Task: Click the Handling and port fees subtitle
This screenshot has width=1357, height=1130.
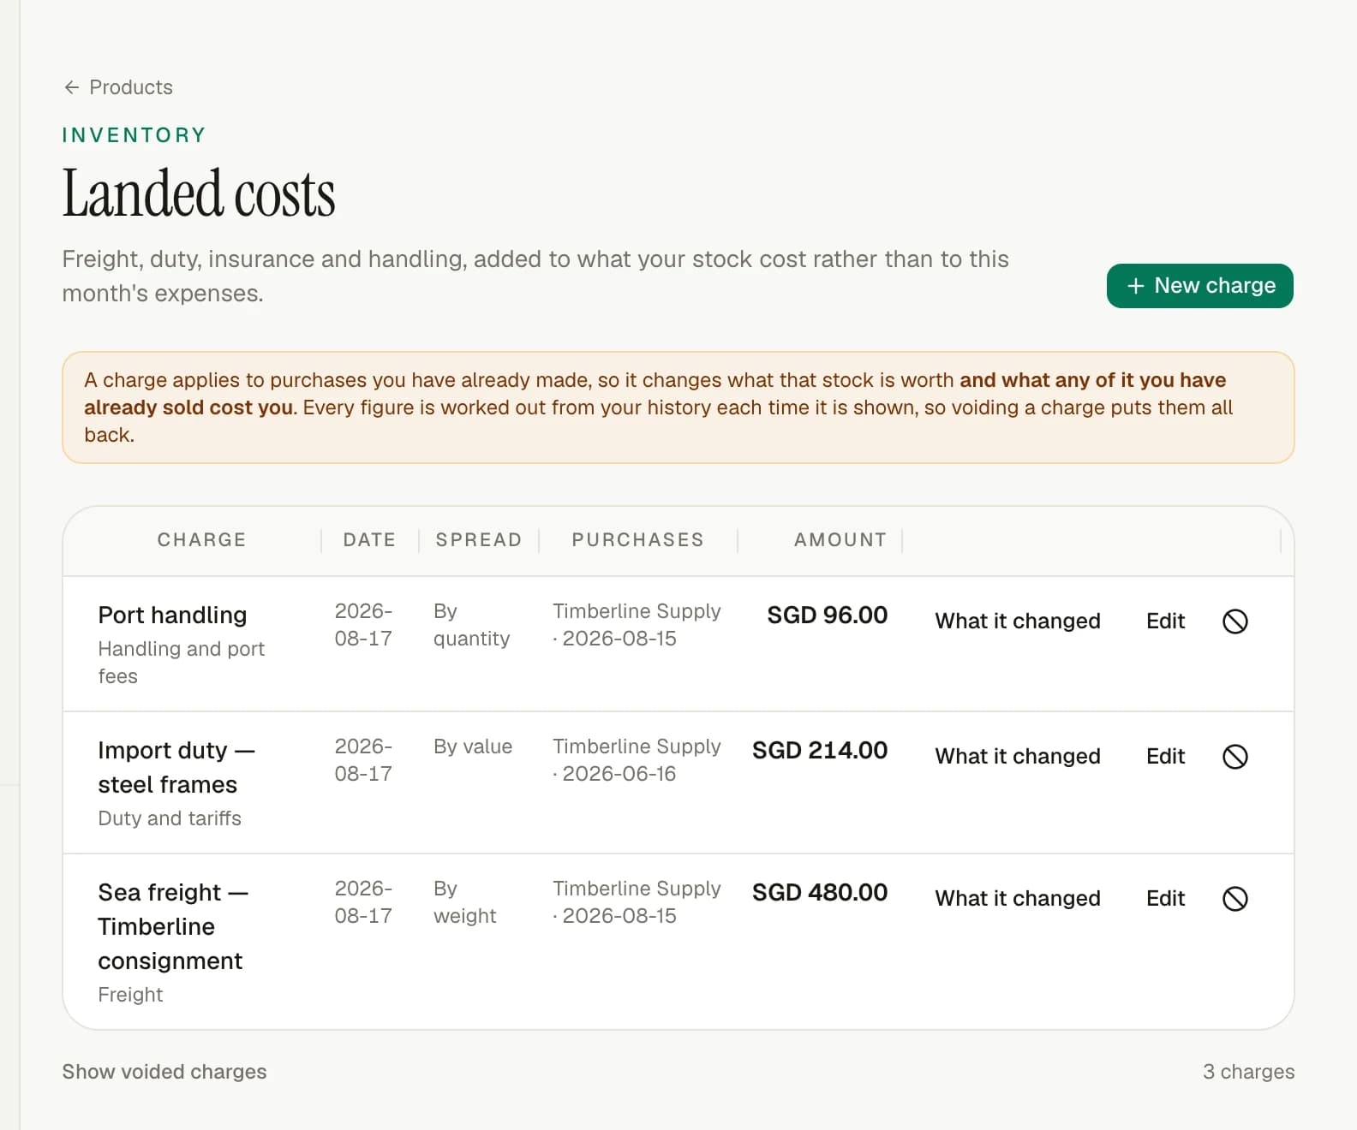Action: [x=182, y=663]
